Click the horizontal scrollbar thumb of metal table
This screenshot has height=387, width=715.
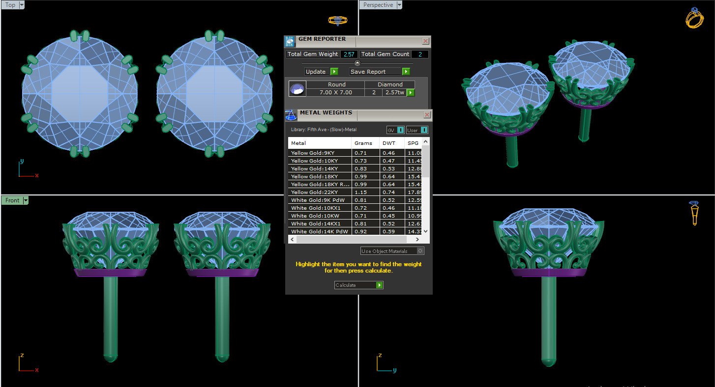pos(351,239)
